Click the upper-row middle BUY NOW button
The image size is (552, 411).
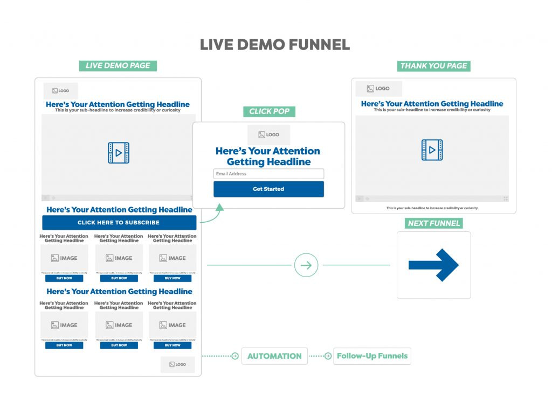119,278
